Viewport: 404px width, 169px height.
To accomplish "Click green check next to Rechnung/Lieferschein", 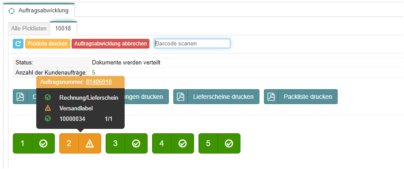I will click(48, 98).
